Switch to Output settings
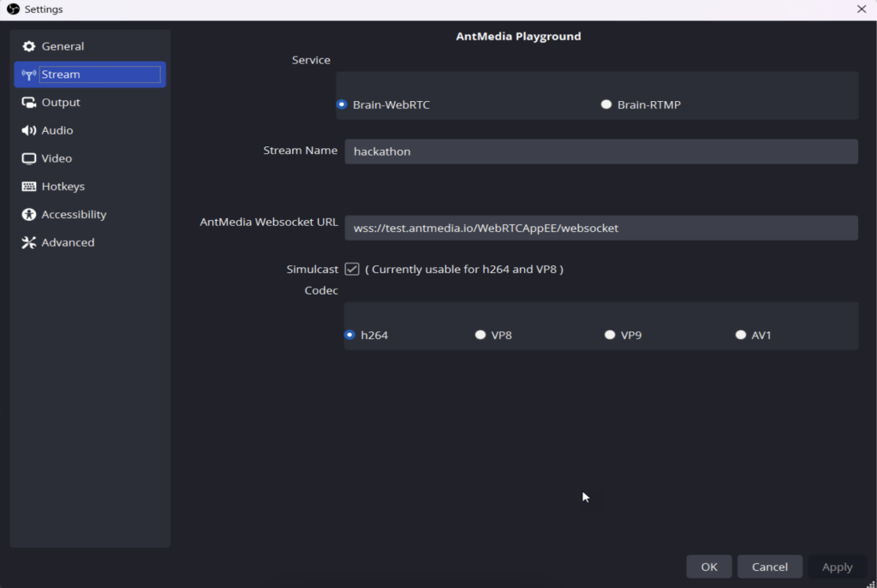The width and height of the screenshot is (877, 588). coord(90,103)
